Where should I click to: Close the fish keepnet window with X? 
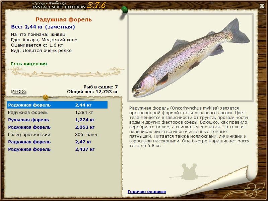pyautogui.click(x=262, y=6)
